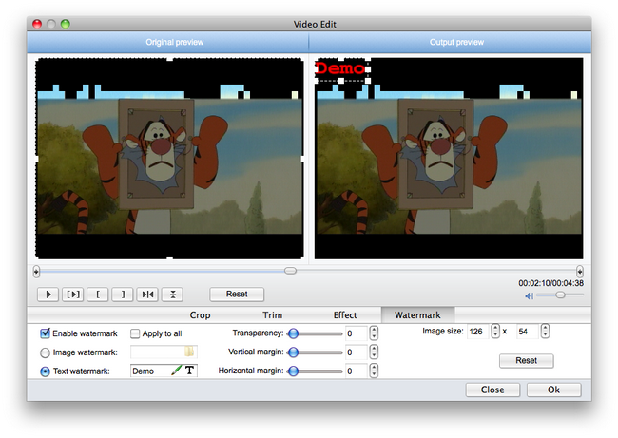The height and width of the screenshot is (438, 618).
Task: Click Reset in watermark settings
Action: click(526, 360)
